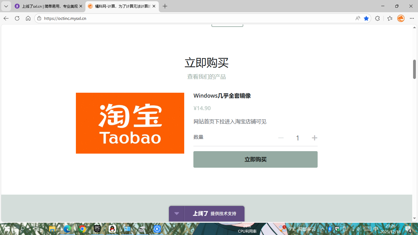Open the Edge settings and more menu

click(x=412, y=18)
